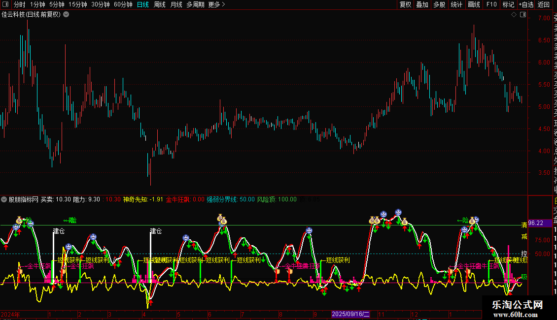Open F10 company info

[491, 4]
